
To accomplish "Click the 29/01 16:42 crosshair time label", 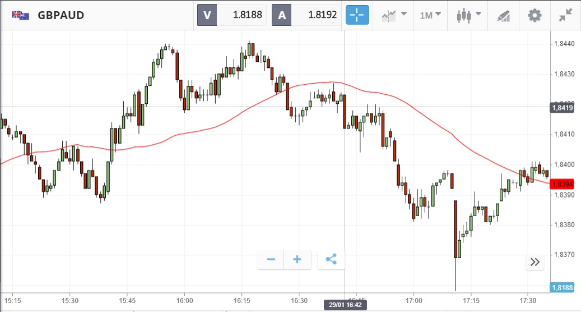I will (344, 305).
